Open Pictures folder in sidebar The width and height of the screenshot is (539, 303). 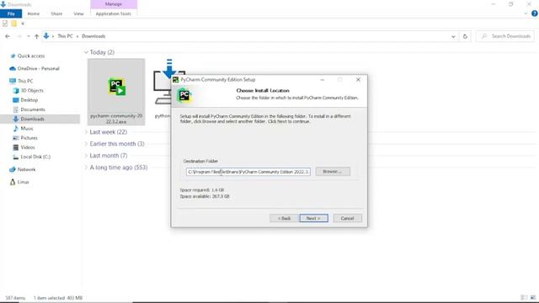29,138
